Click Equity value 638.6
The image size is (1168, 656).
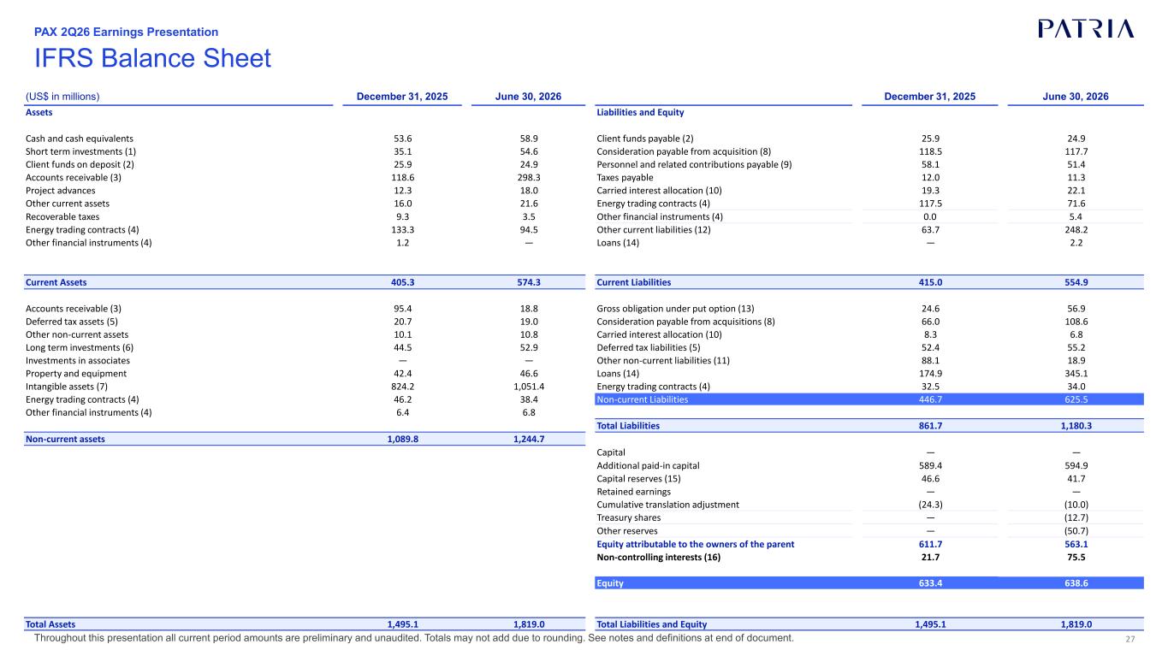pos(1076,583)
